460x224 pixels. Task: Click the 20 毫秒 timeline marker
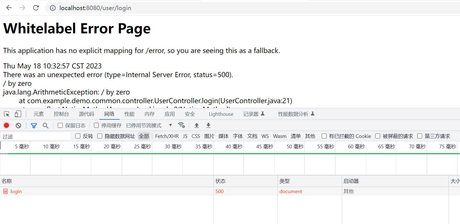[112, 147]
